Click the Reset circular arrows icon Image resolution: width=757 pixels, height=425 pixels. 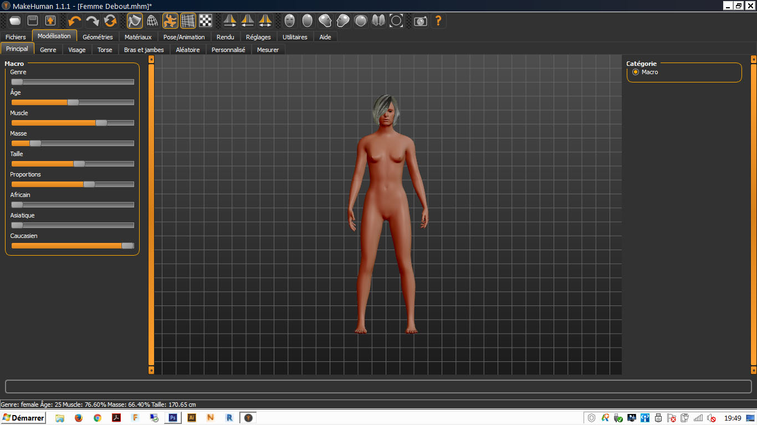(x=110, y=21)
